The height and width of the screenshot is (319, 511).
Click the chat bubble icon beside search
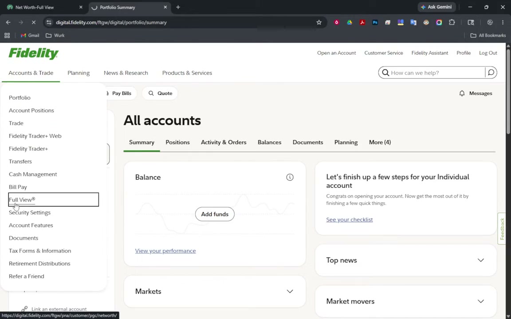(491, 73)
